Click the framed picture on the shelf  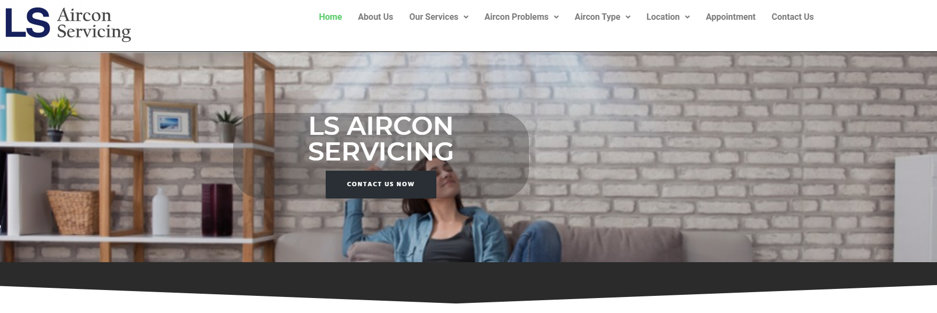tap(169, 123)
